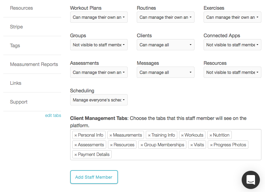Screen dimensions: 265x192
Task: Open the Scheduling permission dropdown
Action: 99,100
